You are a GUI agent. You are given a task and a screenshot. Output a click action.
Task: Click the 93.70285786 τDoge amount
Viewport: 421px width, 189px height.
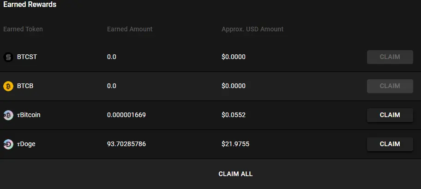pyautogui.click(x=126, y=144)
